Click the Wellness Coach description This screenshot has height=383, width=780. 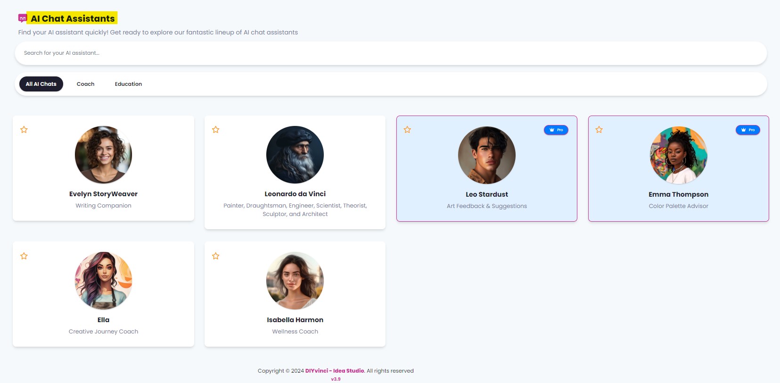(x=295, y=332)
